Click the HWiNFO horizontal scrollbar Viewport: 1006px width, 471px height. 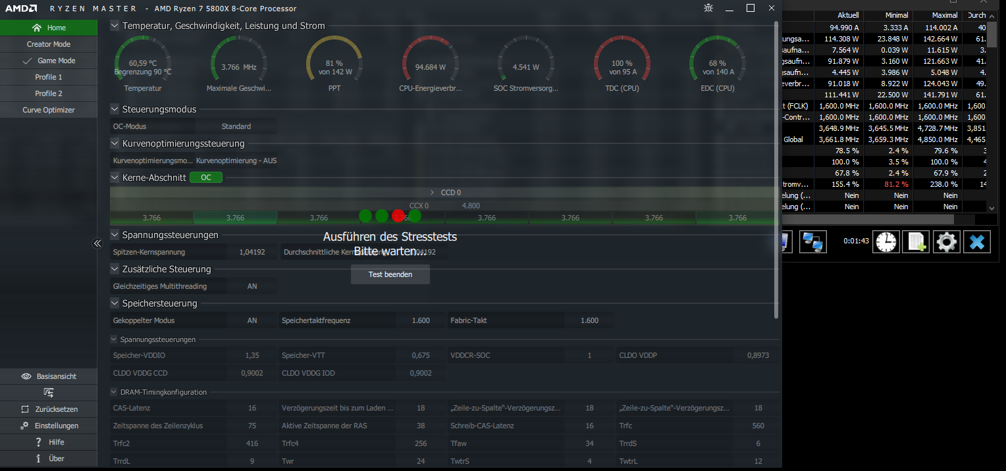tap(868, 219)
